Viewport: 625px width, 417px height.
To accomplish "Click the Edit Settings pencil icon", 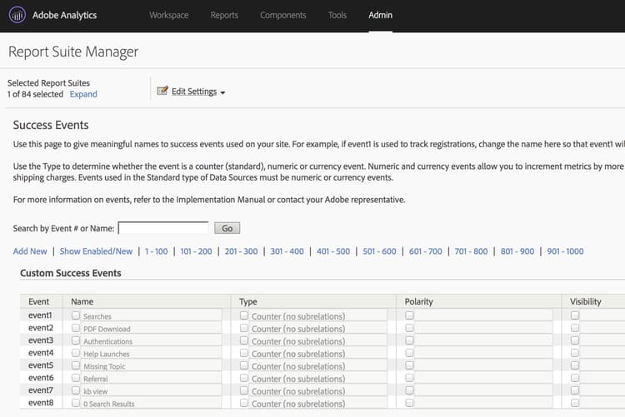I will coord(162,91).
